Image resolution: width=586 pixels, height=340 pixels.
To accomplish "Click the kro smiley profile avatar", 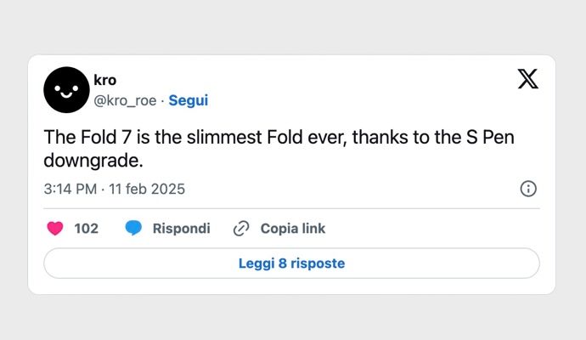I will pos(66,90).
